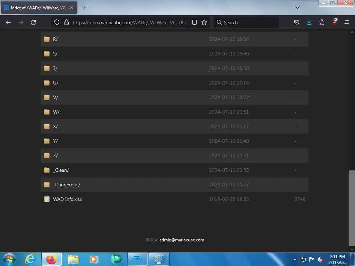The width and height of the screenshot is (355, 266).
Task: Open the Z/ folder
Action: [55, 156]
